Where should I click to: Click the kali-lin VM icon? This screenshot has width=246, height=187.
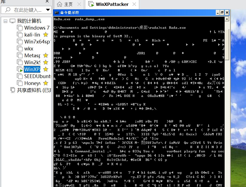(x=20, y=35)
